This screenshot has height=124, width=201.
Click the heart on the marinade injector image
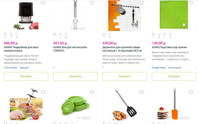coord(43,92)
